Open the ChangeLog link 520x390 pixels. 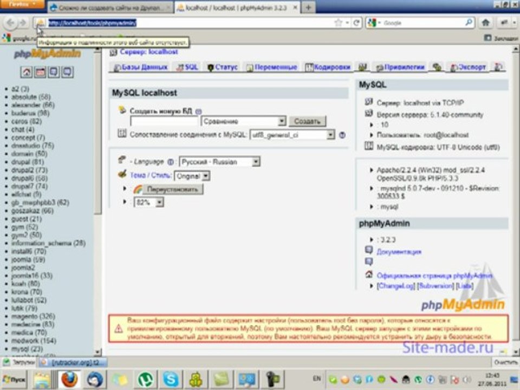(395, 285)
